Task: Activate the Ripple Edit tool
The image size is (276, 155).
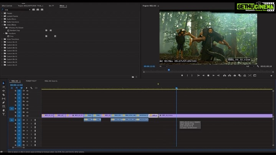Action: [3, 91]
